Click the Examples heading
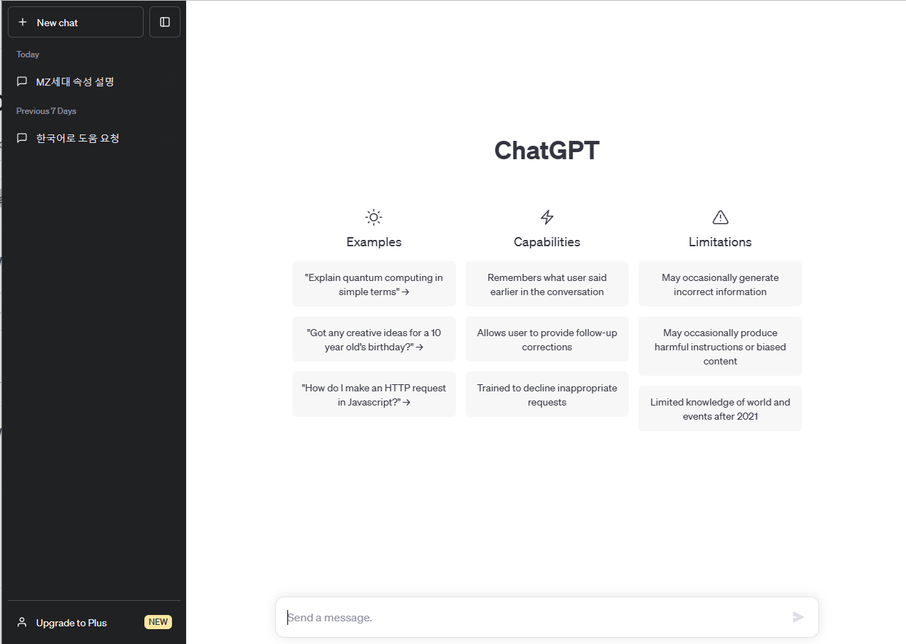The height and width of the screenshot is (644, 906). tap(374, 242)
